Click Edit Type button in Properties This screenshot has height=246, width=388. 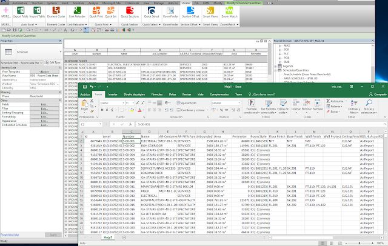point(53,63)
